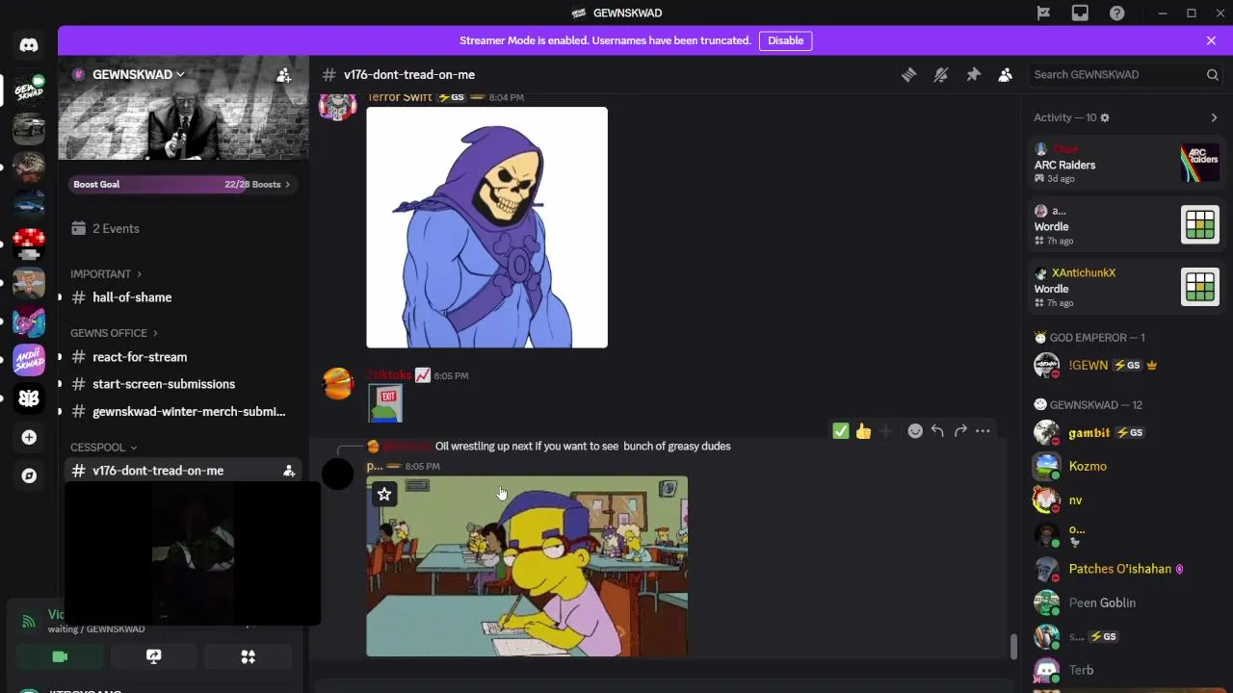Open the ARC Raiders activity card
1233x693 pixels.
1126,164
